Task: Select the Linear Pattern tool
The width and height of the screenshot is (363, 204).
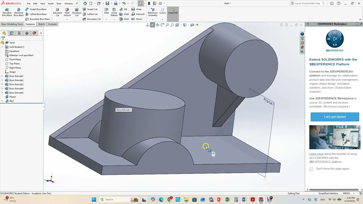Action: (114, 12)
